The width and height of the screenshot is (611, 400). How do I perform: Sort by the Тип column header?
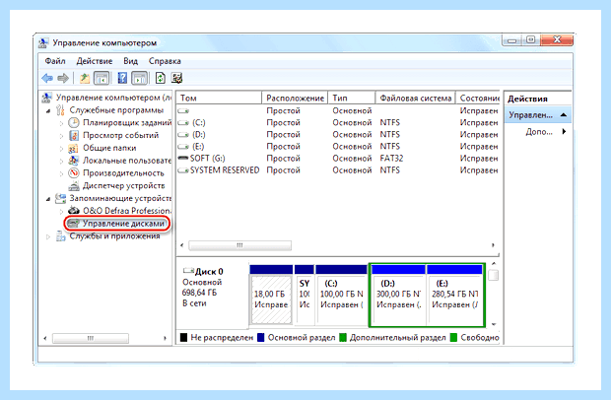pyautogui.click(x=352, y=99)
